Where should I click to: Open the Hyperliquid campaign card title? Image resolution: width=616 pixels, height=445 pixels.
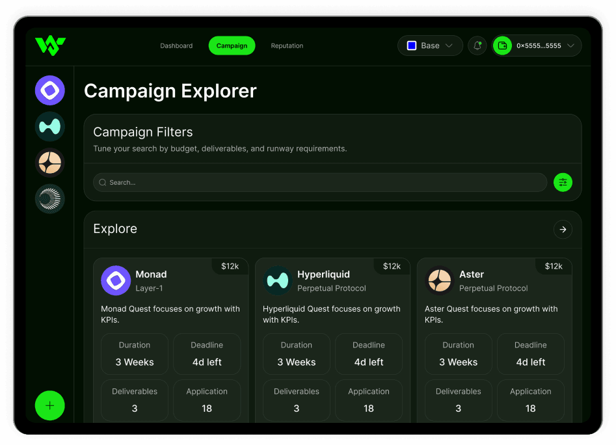click(x=323, y=275)
